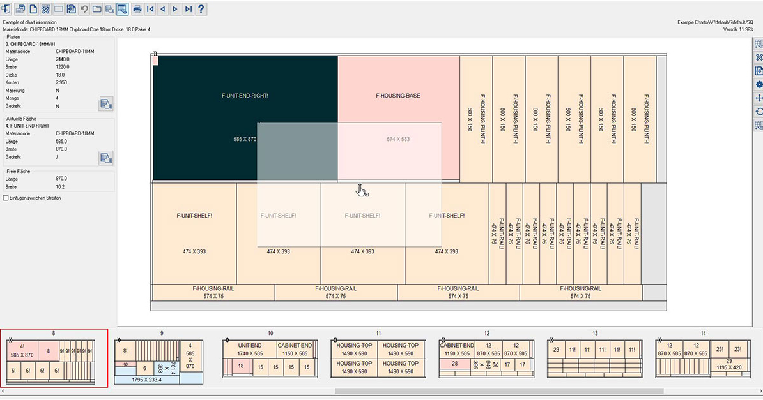
Task: Click the button icon in Aktuelle Fläche section
Action: point(106,158)
